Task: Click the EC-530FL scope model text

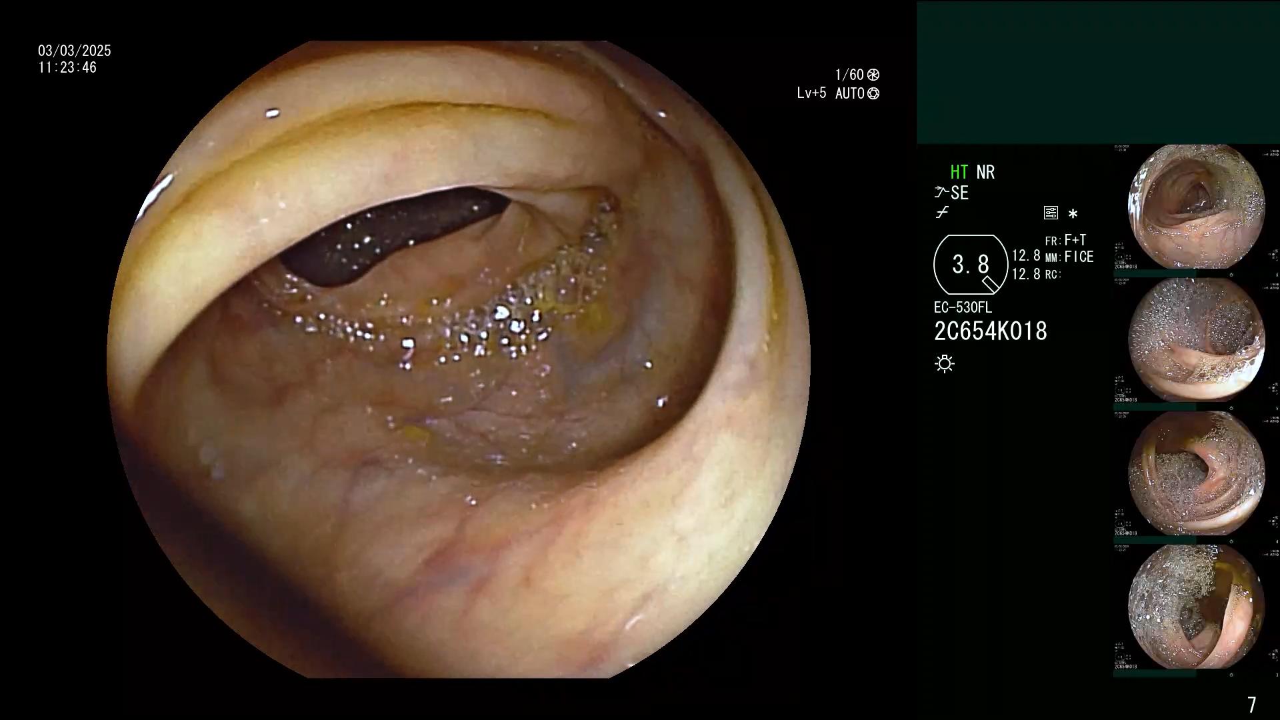Action: coord(963,308)
